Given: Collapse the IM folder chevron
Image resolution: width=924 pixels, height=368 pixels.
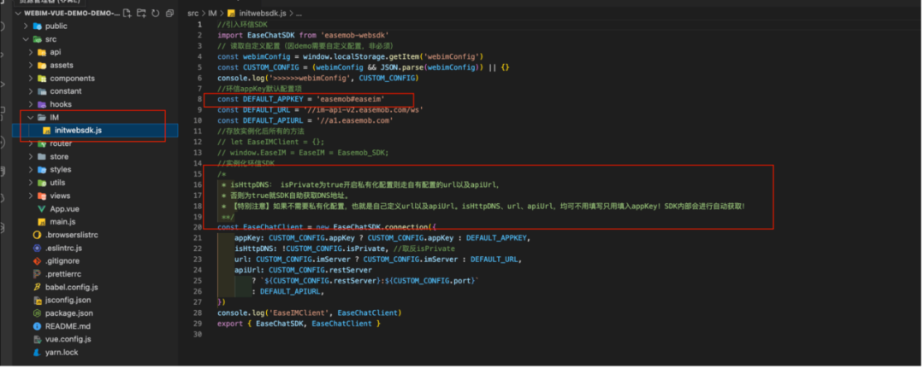Looking at the screenshot, I should pos(32,118).
